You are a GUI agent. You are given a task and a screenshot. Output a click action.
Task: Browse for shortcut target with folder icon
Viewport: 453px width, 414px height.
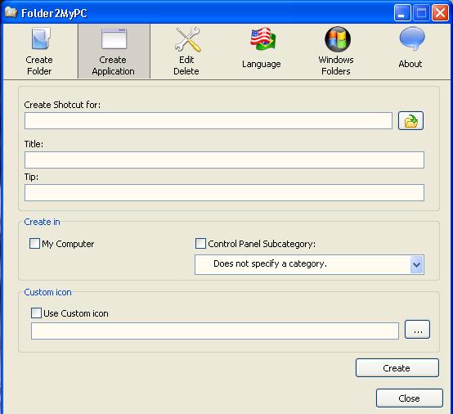tap(410, 121)
